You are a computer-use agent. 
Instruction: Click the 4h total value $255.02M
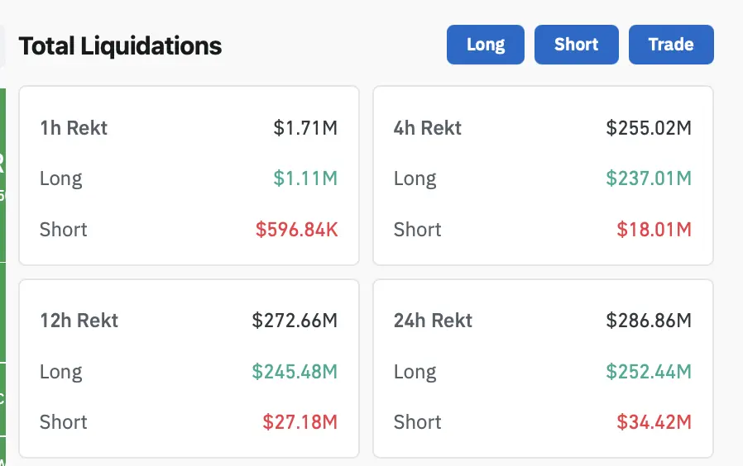[649, 128]
